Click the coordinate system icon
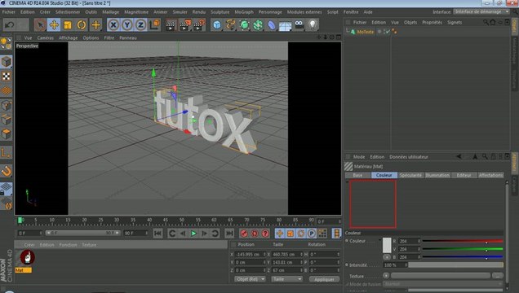The width and height of the screenshot is (519, 293). [154, 24]
